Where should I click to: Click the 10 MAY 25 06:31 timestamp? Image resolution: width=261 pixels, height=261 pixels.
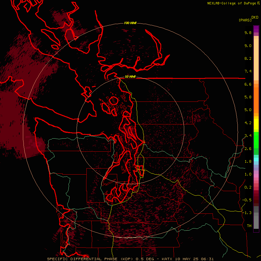(x=194, y=259)
